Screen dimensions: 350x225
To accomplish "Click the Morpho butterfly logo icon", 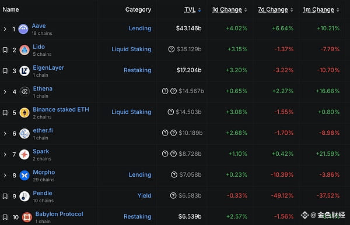I will pos(24,176).
